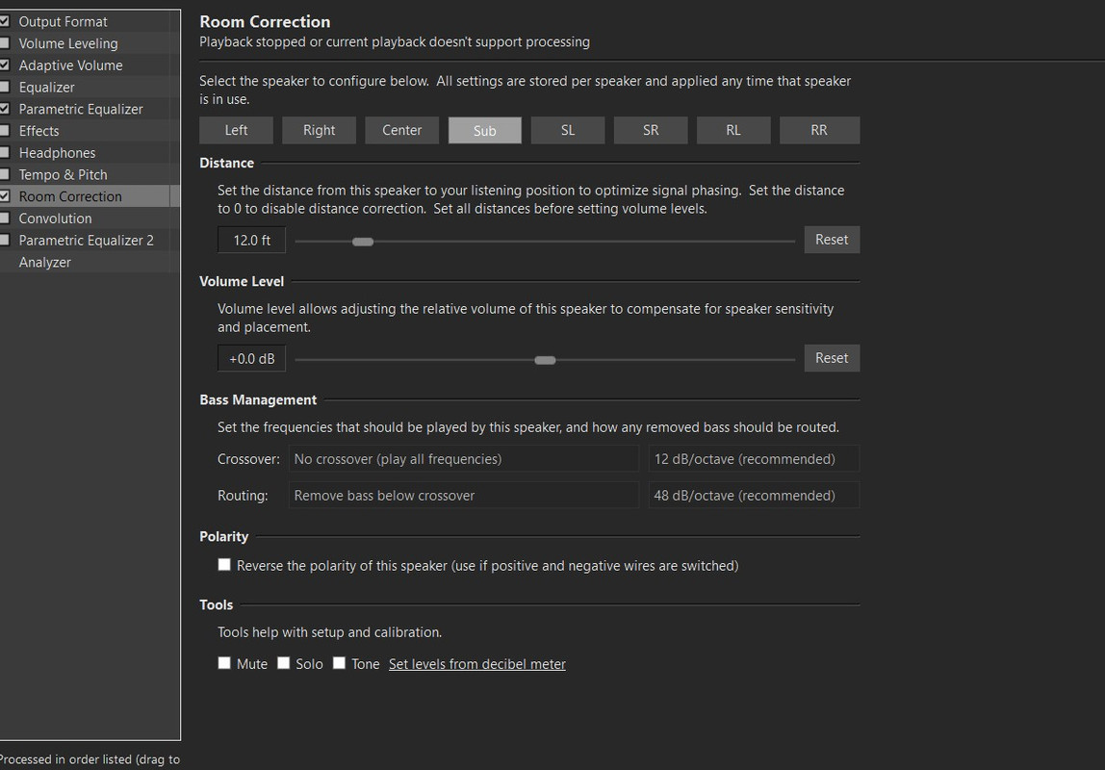
Task: Enable the Equalizer checkbox
Action: click(x=4, y=87)
